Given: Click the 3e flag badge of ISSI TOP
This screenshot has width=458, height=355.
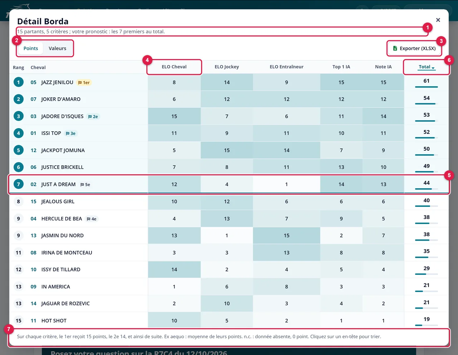Looking at the screenshot, I should [71, 133].
